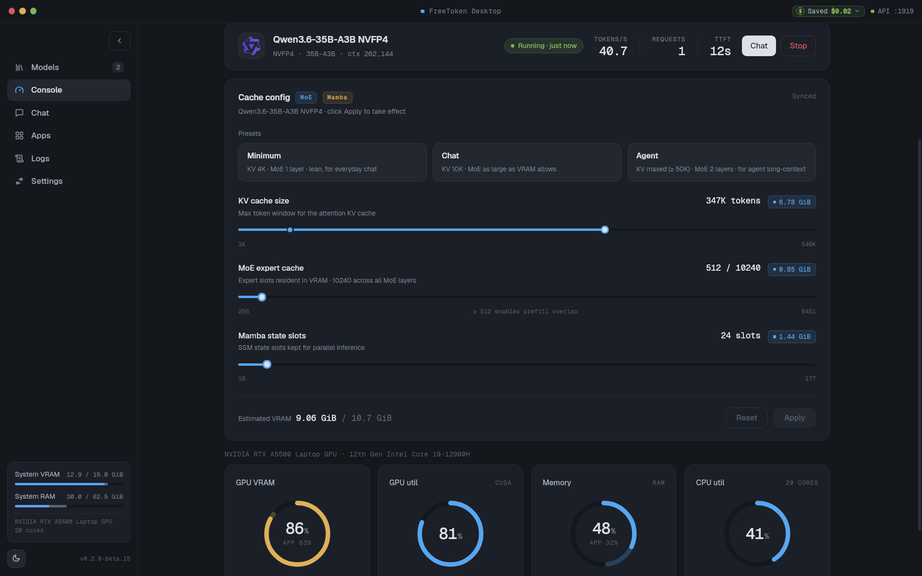Screen dimensions: 922x576
Task: Reset the cache config
Action: (747, 418)
